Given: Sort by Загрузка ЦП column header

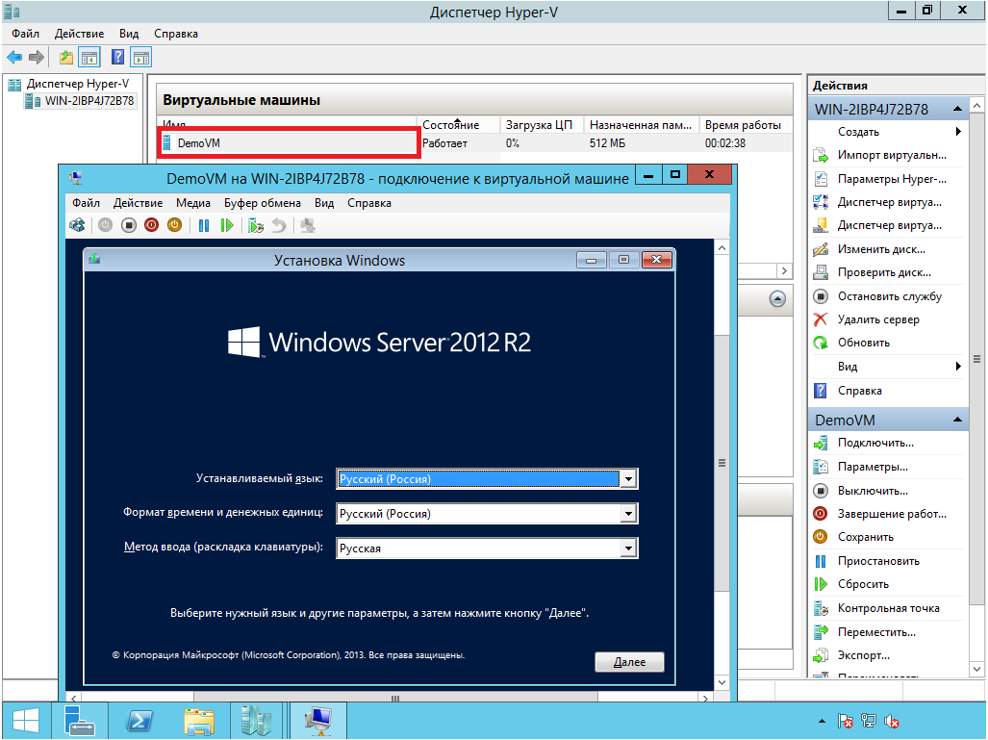Looking at the screenshot, I should tap(542, 125).
